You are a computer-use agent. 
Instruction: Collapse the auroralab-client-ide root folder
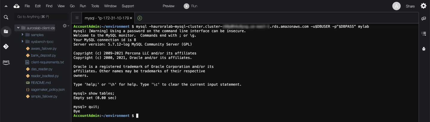click(18, 28)
